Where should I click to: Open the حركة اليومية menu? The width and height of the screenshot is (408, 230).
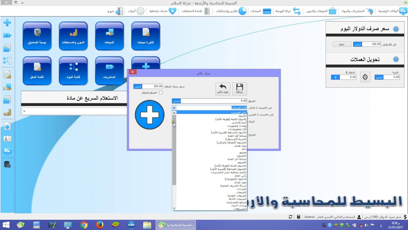click(x=288, y=11)
